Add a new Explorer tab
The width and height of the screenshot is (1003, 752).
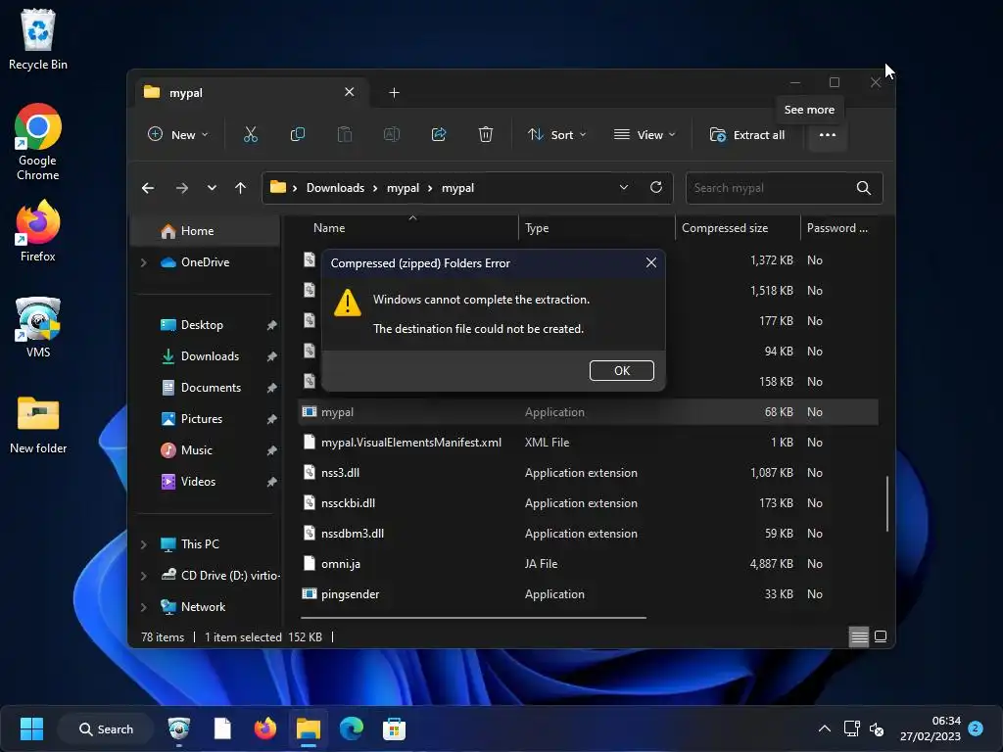point(394,93)
